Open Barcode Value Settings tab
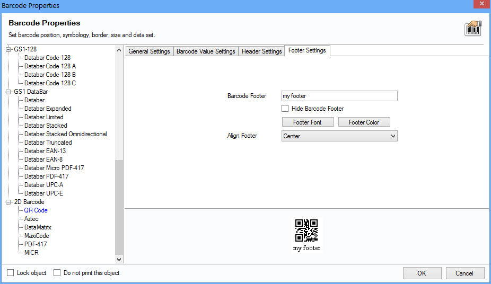491x284 pixels. [206, 51]
